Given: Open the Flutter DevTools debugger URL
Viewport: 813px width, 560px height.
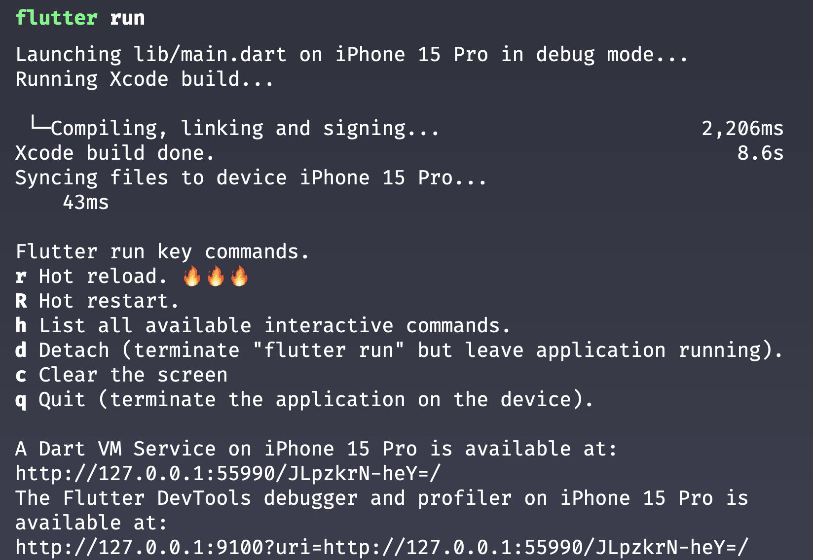Looking at the screenshot, I should (x=382, y=548).
